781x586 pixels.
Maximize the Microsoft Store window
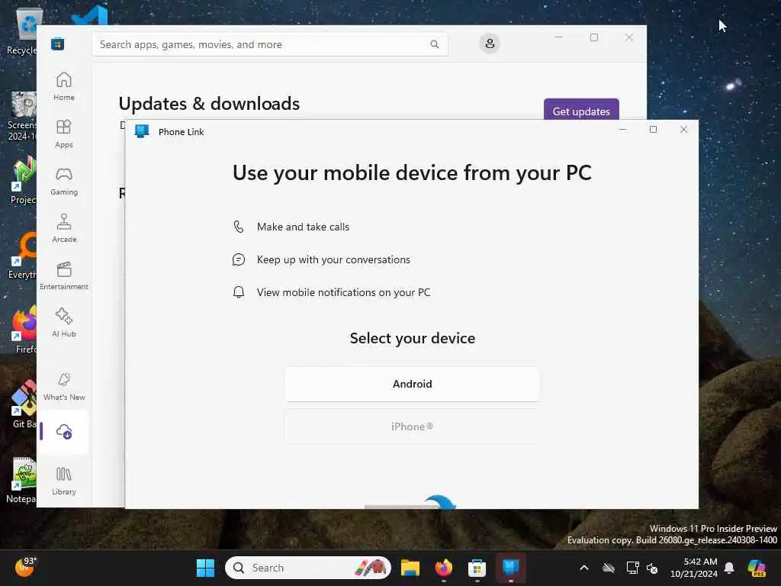(x=593, y=37)
